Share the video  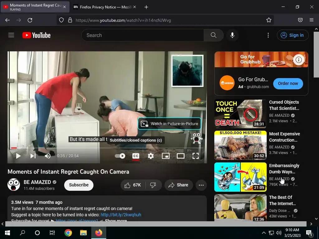pos(179,185)
